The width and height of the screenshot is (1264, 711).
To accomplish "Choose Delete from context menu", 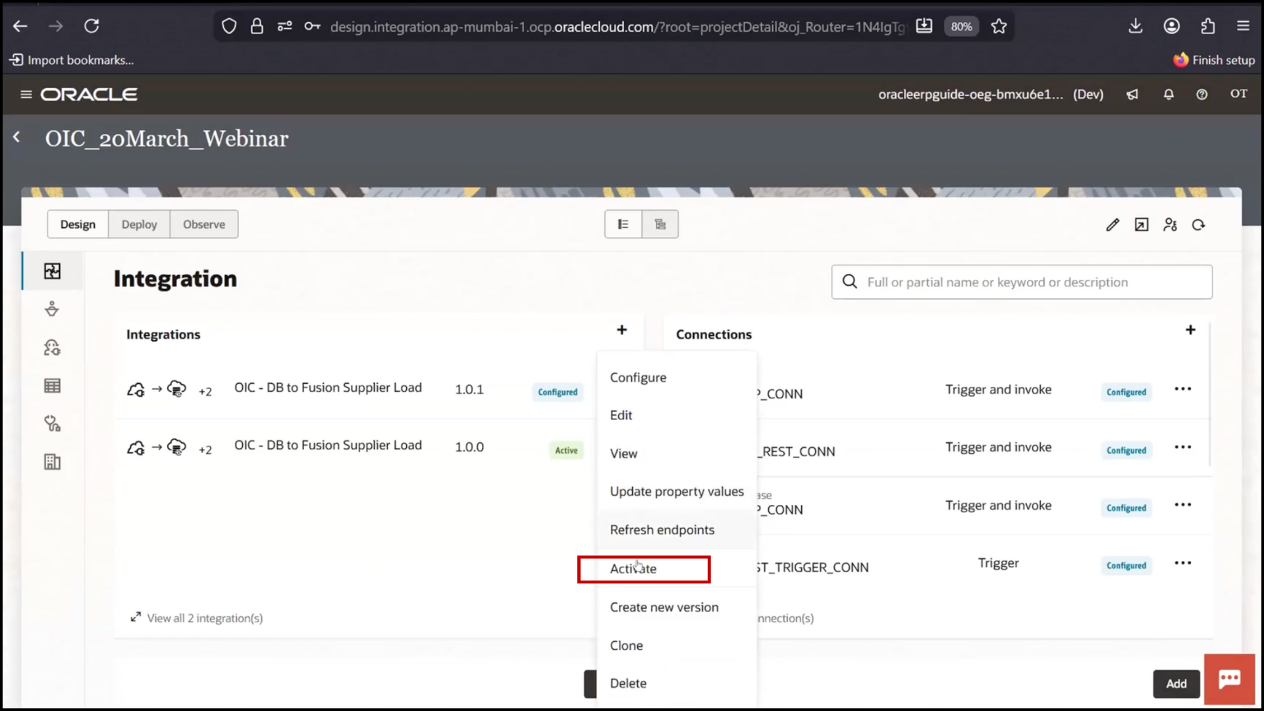I will coord(677,683).
